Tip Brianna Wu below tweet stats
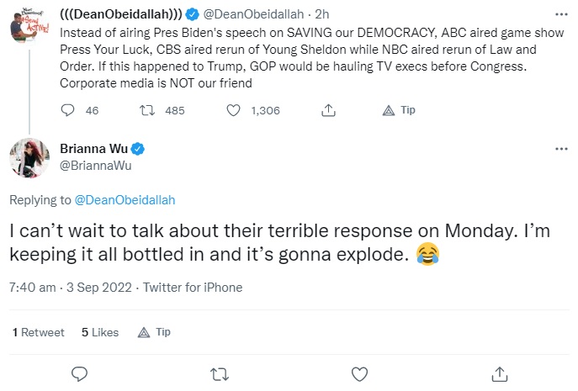Viewport: 578px width, 391px height. pyautogui.click(x=154, y=332)
